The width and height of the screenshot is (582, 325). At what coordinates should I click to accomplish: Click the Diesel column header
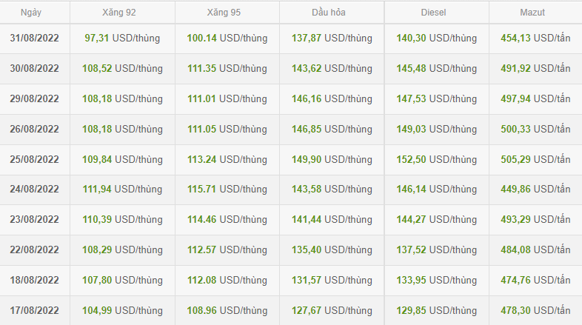(x=436, y=13)
